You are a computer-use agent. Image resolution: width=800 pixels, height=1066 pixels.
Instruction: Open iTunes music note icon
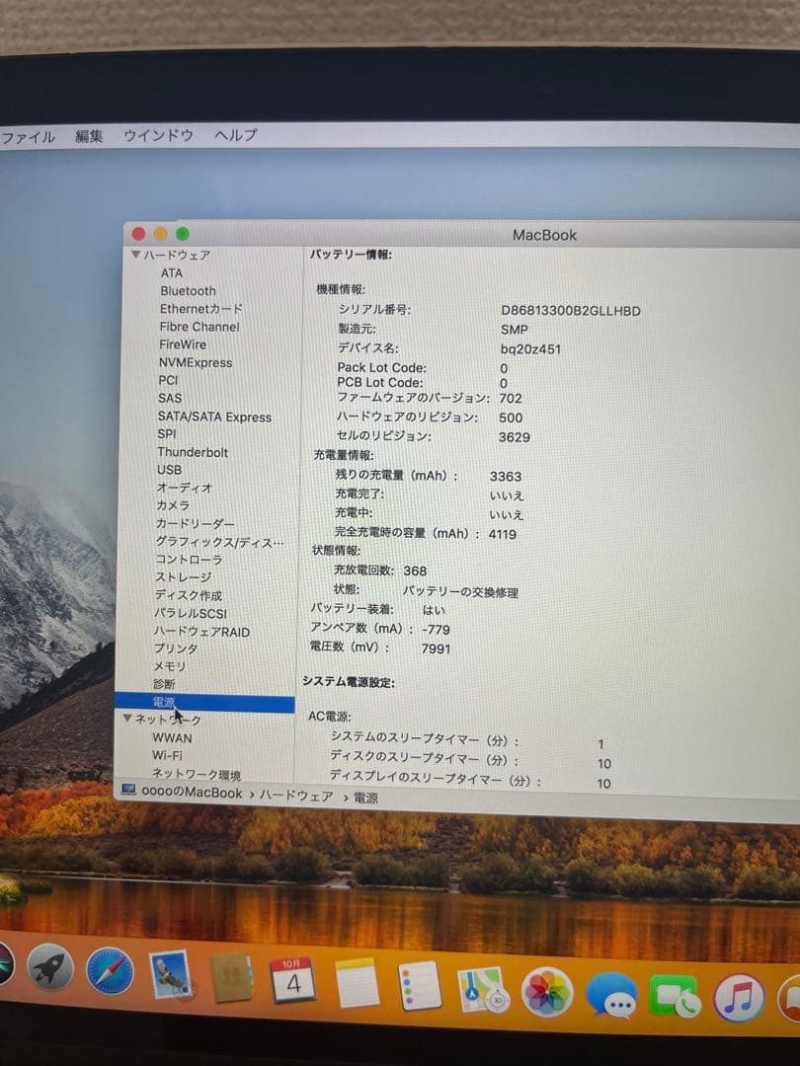(x=739, y=999)
